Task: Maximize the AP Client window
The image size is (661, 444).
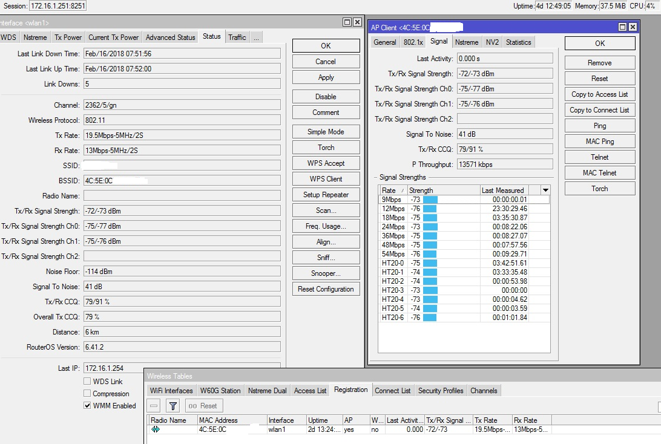Action: pyautogui.click(x=622, y=27)
